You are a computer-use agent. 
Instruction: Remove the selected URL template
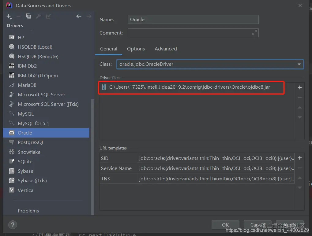pos(300,168)
